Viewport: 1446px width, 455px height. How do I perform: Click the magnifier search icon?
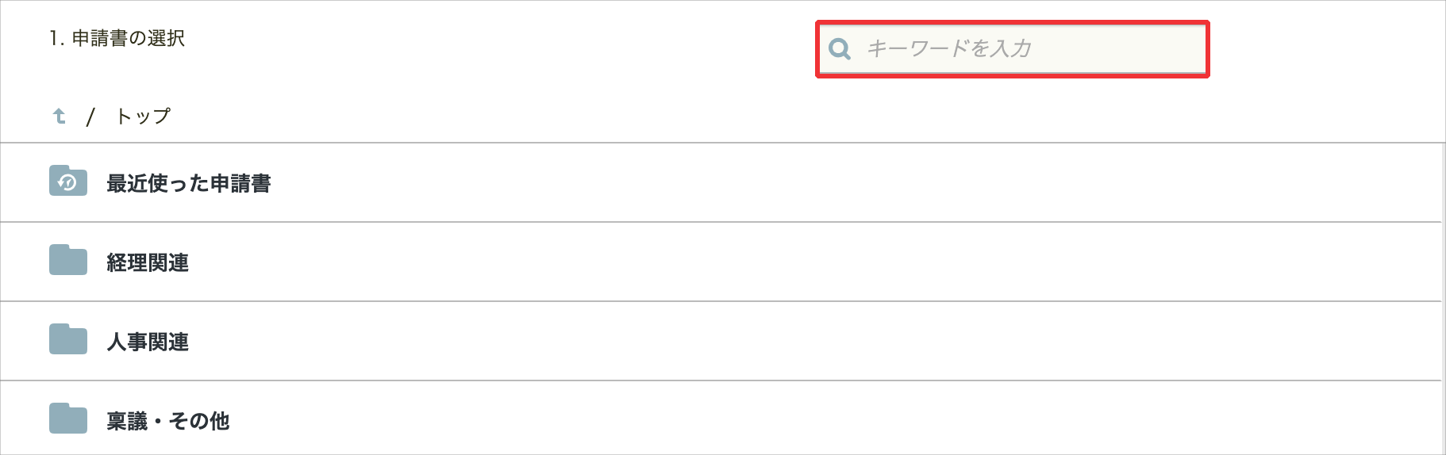pos(839,49)
